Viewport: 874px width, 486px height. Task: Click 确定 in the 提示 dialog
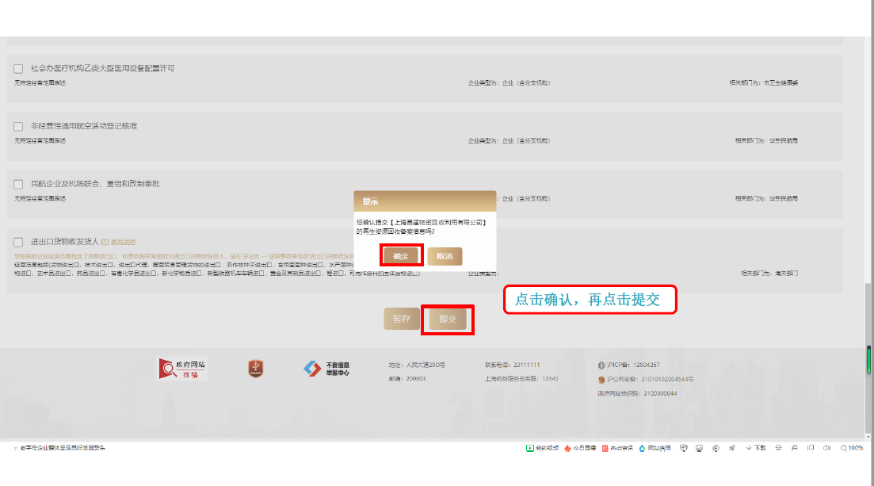pyautogui.click(x=401, y=256)
